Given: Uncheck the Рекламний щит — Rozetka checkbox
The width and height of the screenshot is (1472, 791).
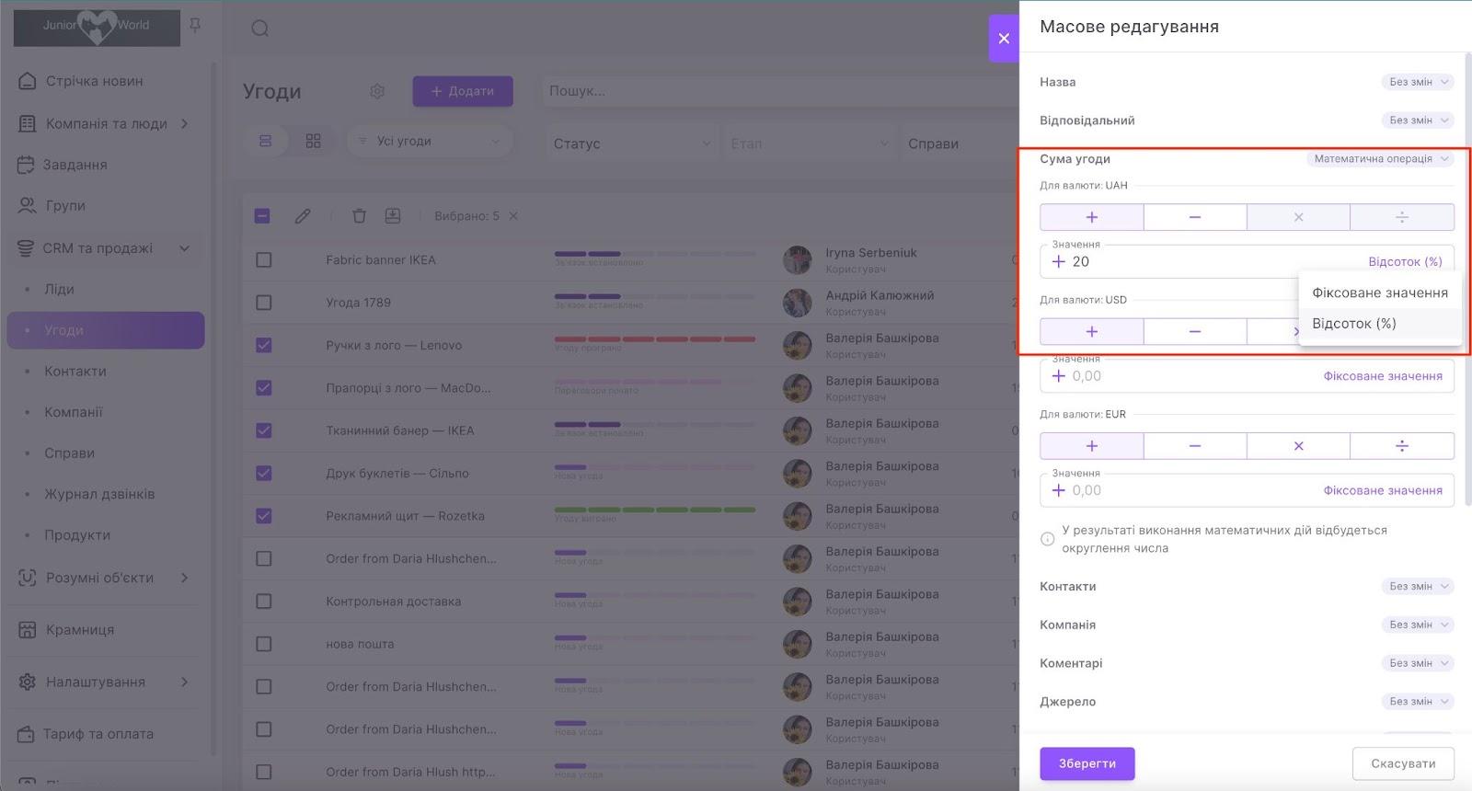Looking at the screenshot, I should [264, 516].
